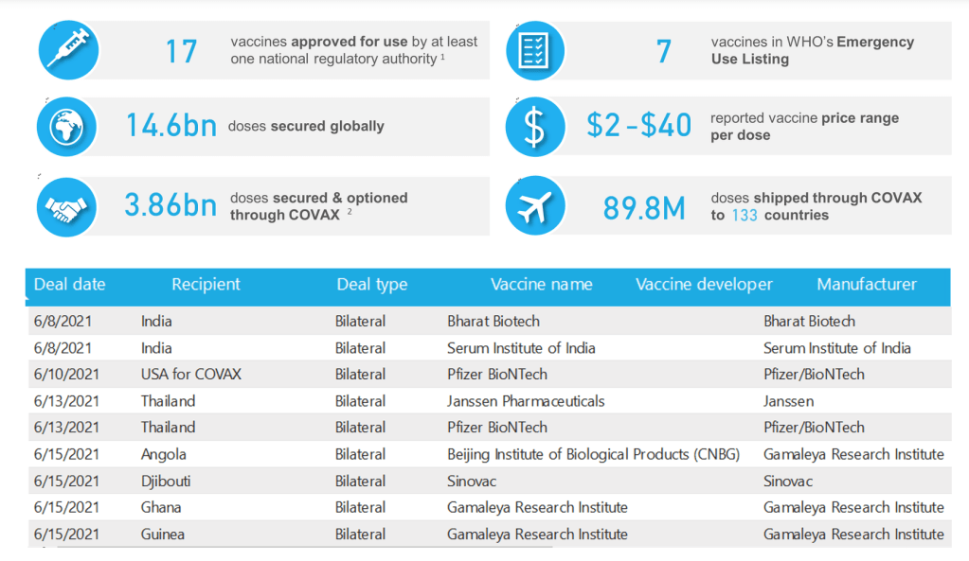The image size is (969, 561).
Task: Click Beijing Institute of Biological Products cell
Action: (x=593, y=455)
